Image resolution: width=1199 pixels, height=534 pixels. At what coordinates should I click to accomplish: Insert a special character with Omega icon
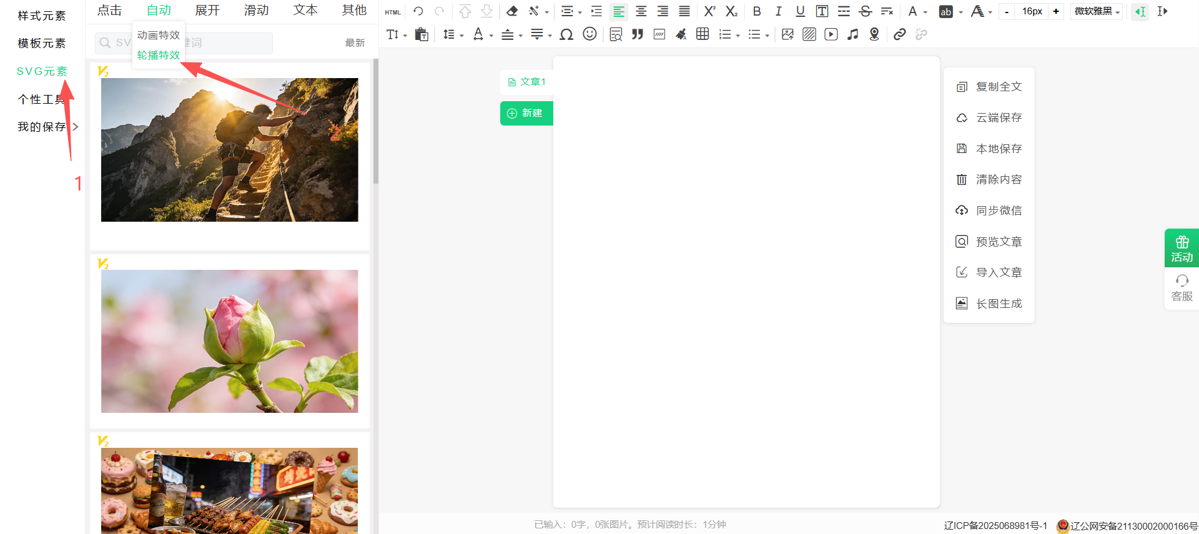tap(566, 34)
